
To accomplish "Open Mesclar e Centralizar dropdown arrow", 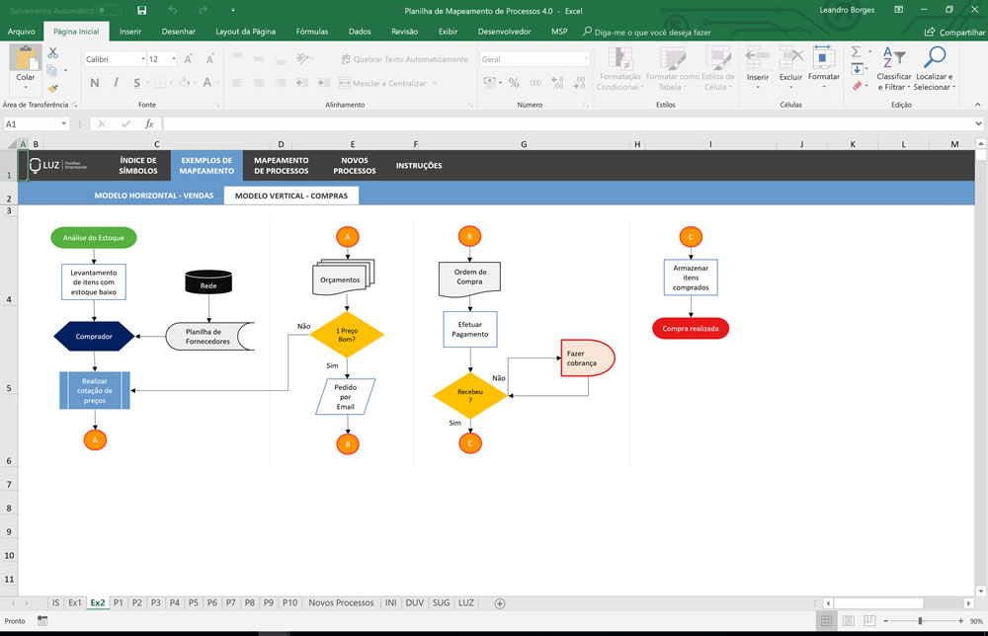I will [435, 83].
